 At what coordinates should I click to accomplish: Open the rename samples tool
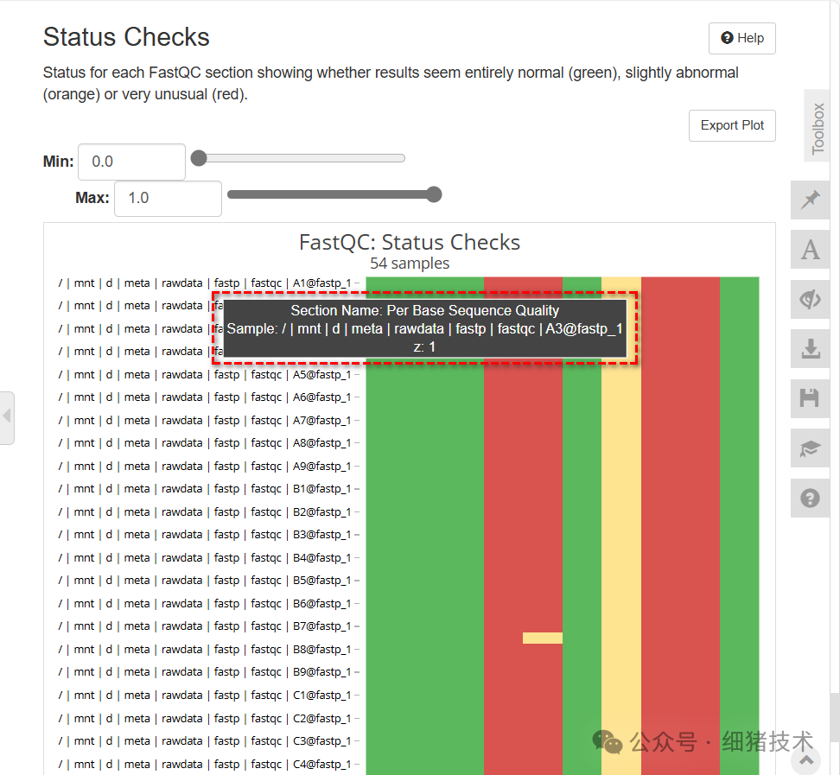point(810,250)
